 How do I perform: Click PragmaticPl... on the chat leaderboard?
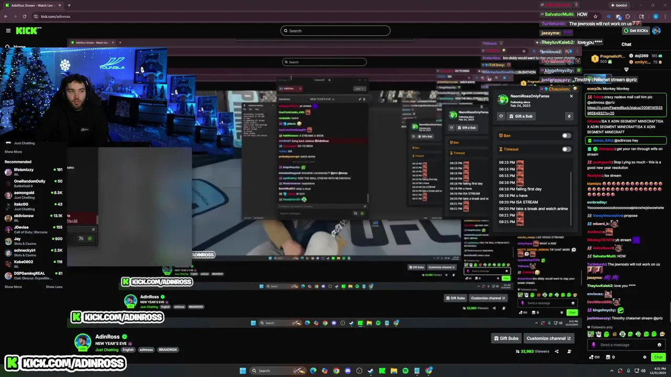coord(612,56)
